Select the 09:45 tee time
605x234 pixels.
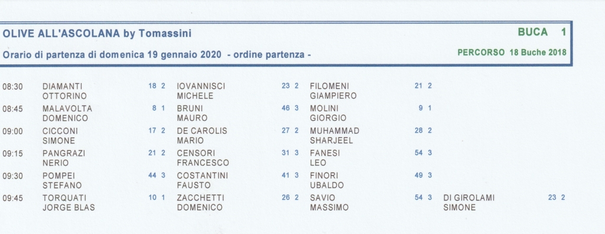[13, 199]
